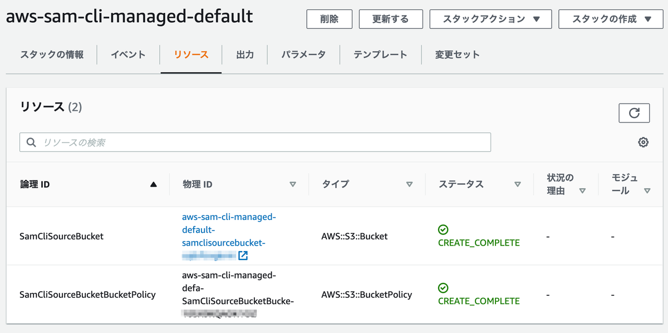Click the external link icon beside bucket ID
Screen dimensions: 668x333
click(243, 256)
